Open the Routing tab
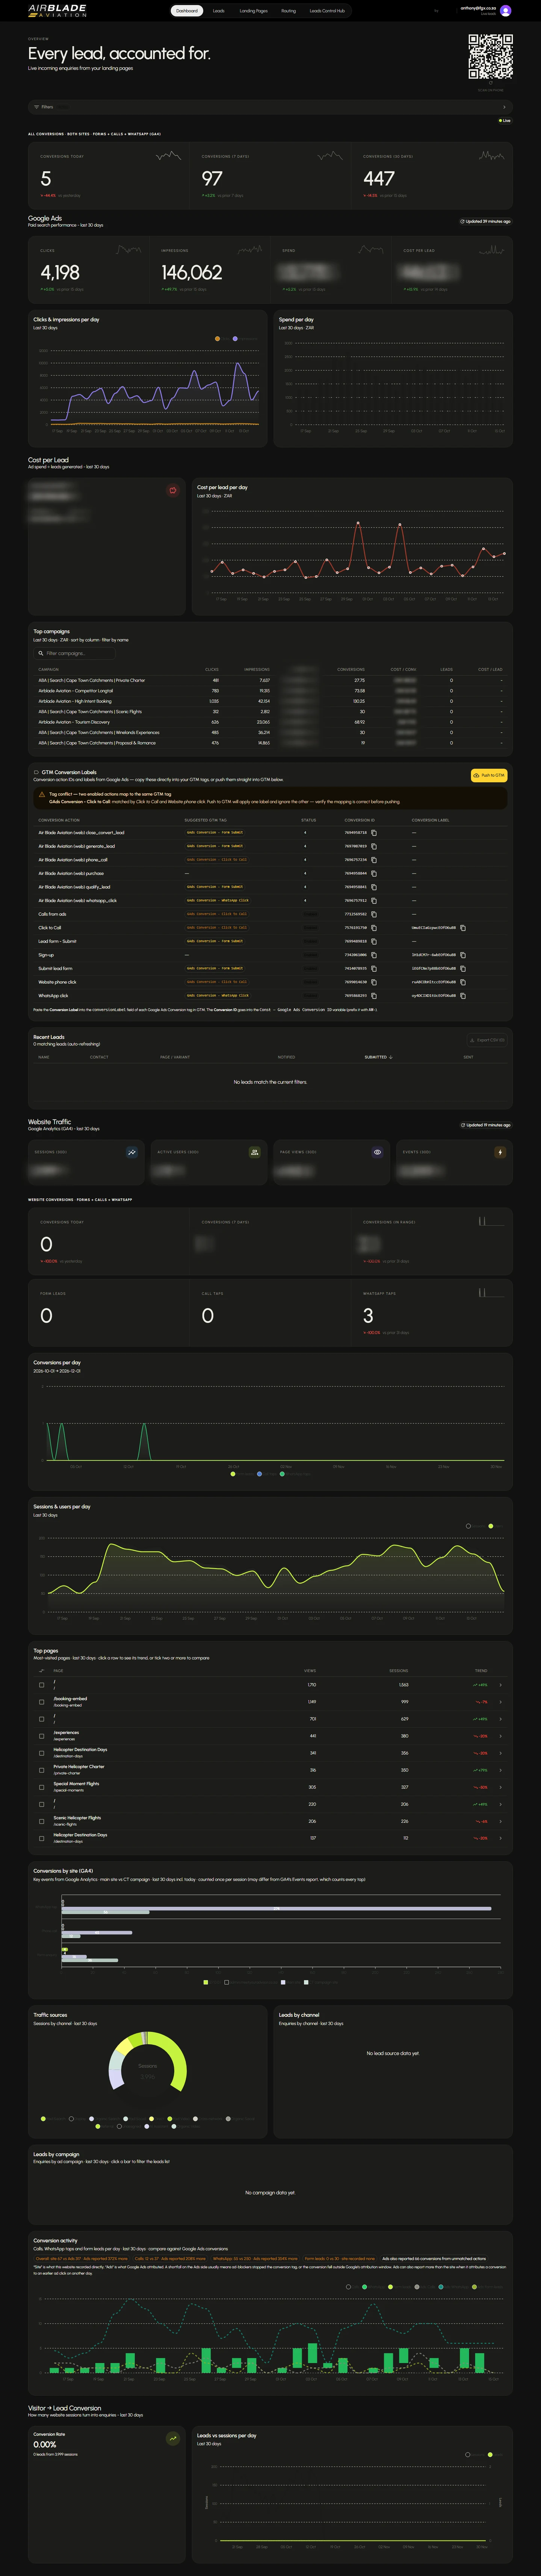This screenshot has width=541, height=2576. point(289,10)
